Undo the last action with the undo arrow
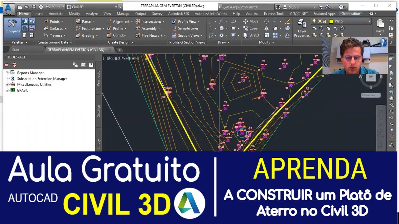 48,7
